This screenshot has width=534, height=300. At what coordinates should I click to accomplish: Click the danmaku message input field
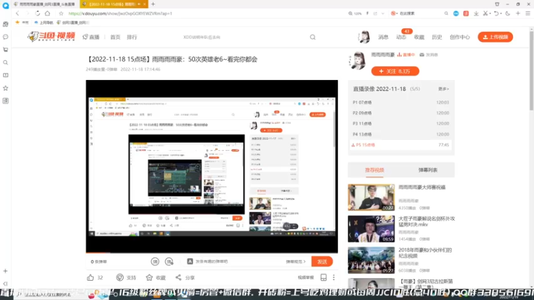pos(238,261)
